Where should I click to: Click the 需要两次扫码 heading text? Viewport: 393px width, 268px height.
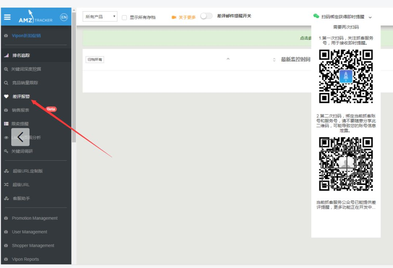click(x=346, y=27)
